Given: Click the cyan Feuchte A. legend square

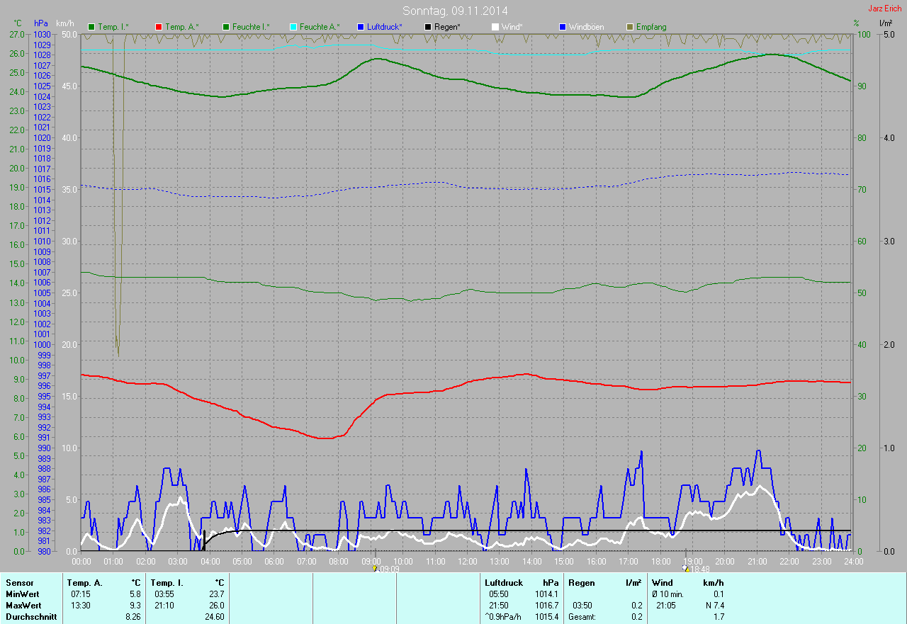Looking at the screenshot, I should pos(293,27).
